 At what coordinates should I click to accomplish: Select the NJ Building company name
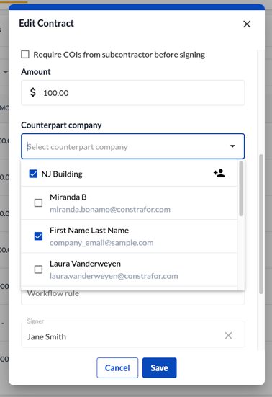(x=62, y=174)
